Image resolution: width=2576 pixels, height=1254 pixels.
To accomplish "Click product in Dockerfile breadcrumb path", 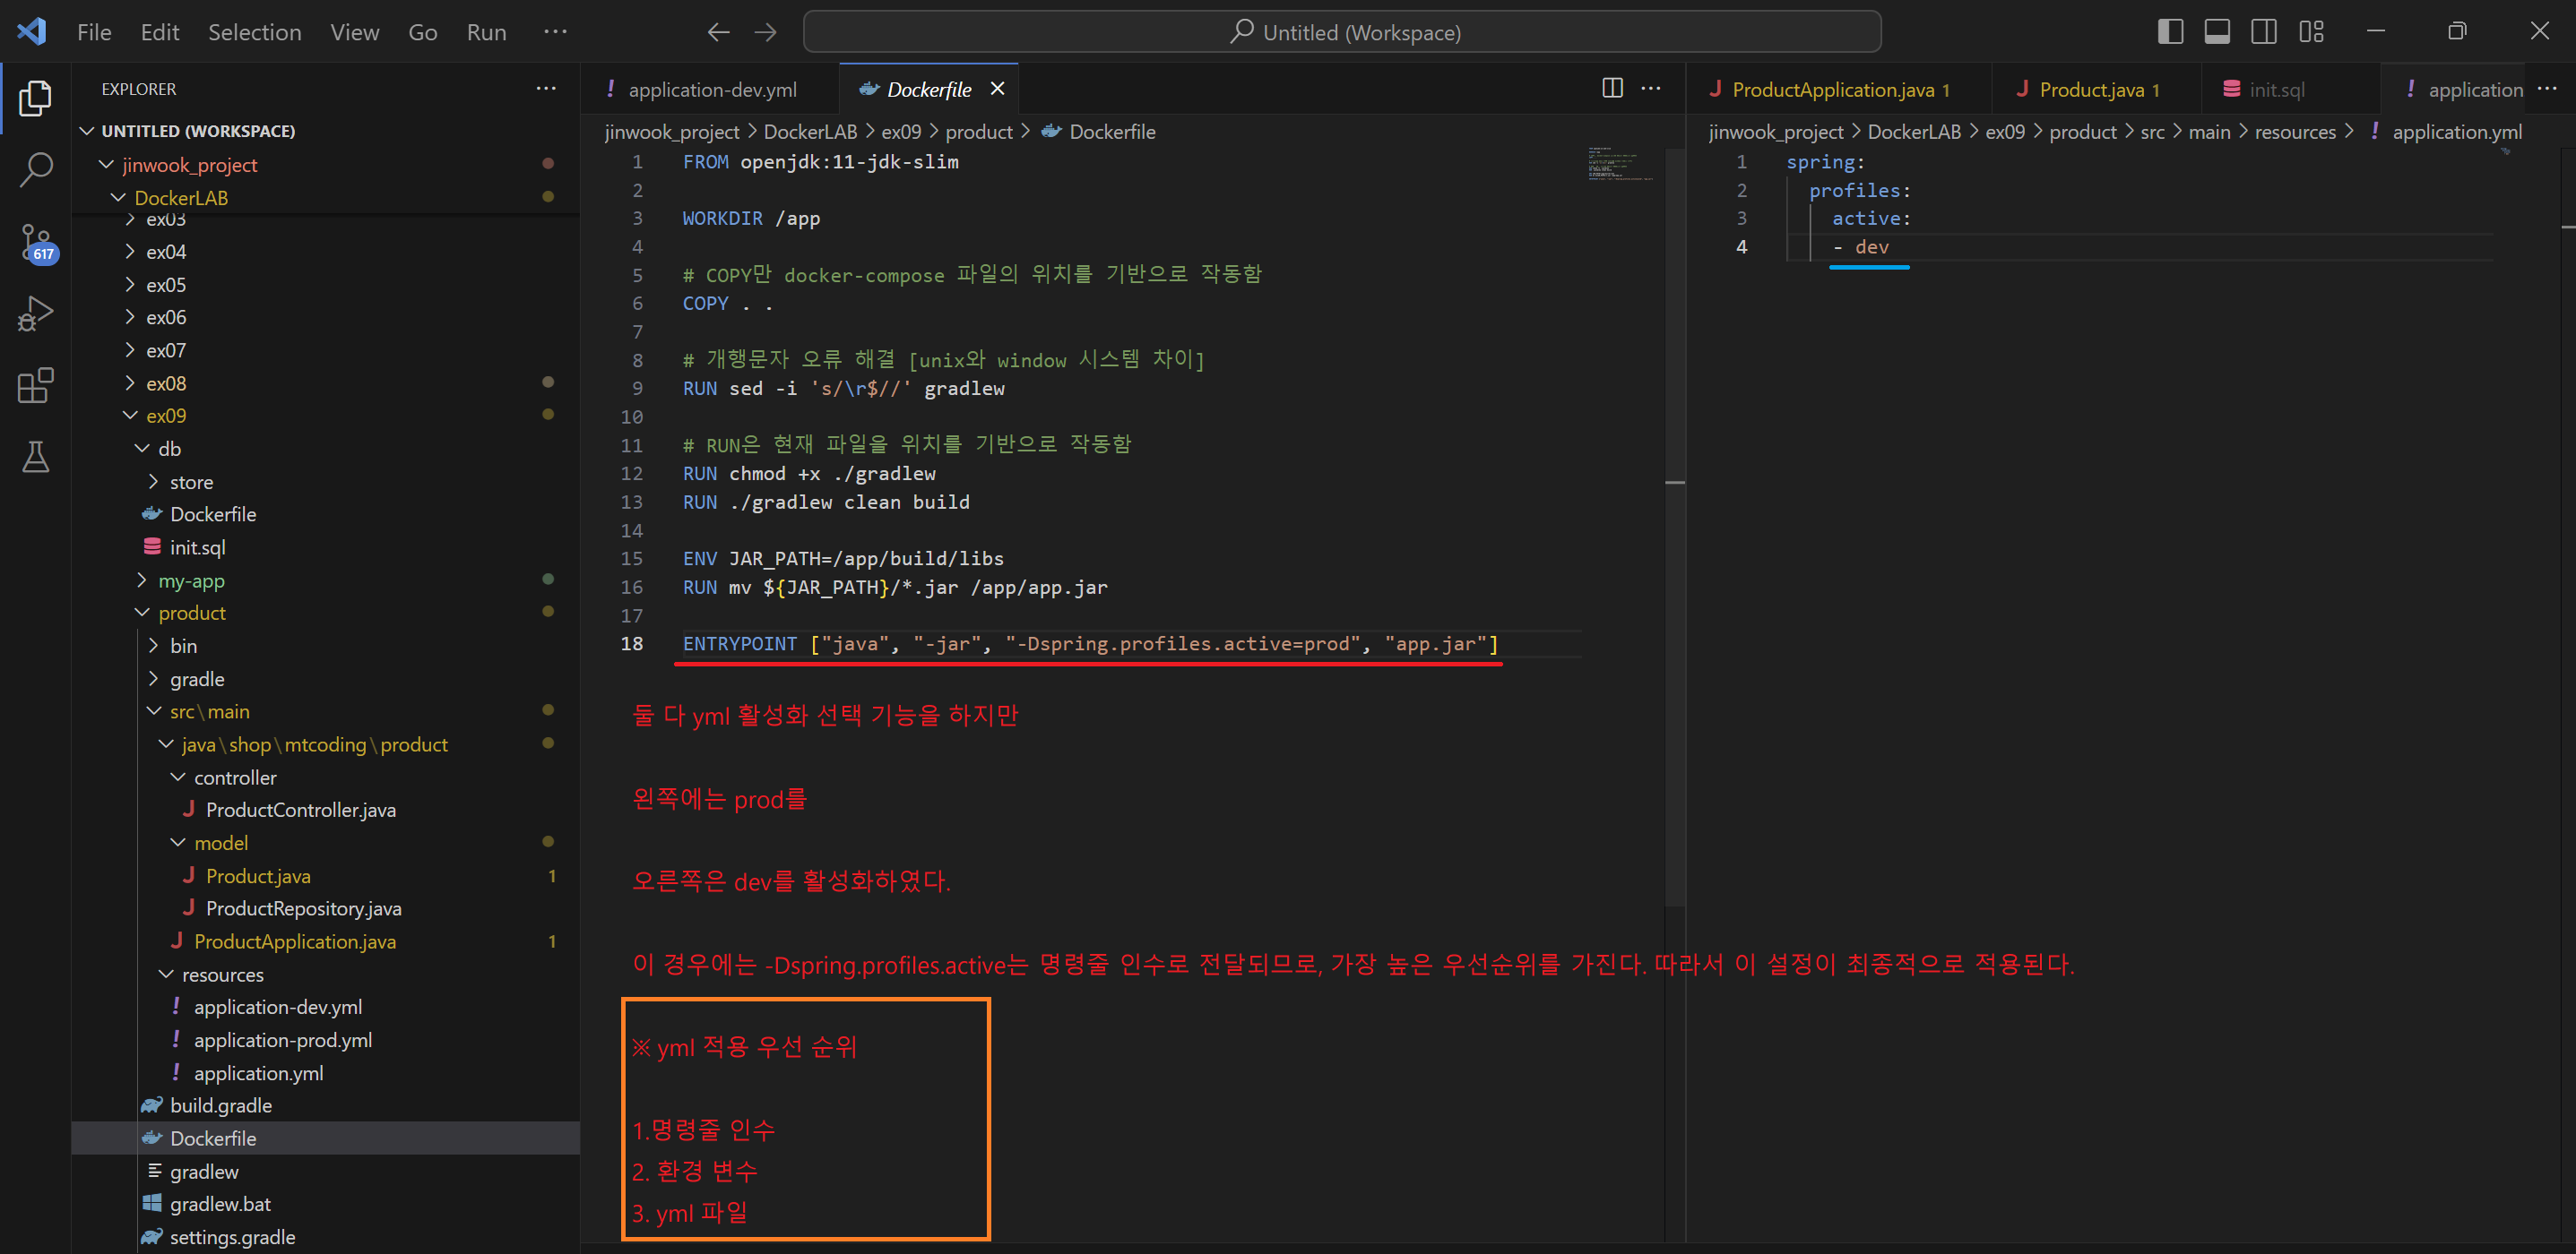I will (x=978, y=132).
